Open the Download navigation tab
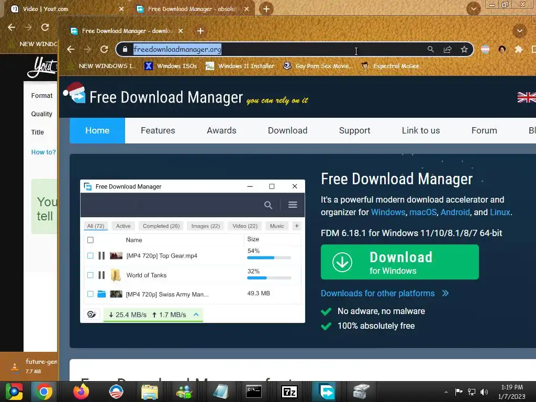536x402 pixels. point(287,130)
